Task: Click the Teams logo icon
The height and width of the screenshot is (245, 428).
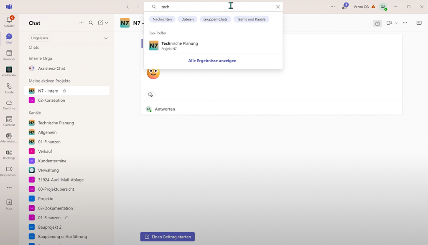Action: 9,7
